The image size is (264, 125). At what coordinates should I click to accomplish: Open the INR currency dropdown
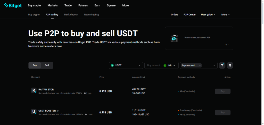coord(170,65)
